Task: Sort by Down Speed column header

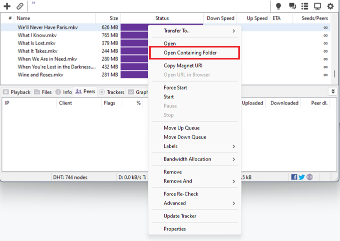Action: (x=220, y=18)
